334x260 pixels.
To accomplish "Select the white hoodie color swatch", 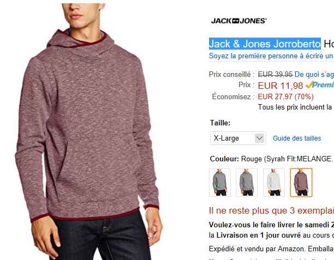I will click(x=274, y=183).
